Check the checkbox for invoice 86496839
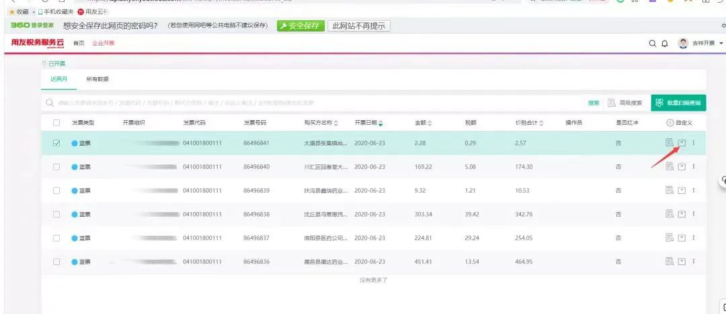 click(x=56, y=191)
